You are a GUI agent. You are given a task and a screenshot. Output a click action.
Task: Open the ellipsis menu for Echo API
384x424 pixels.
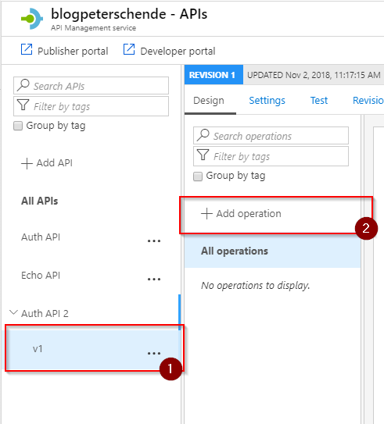154,279
